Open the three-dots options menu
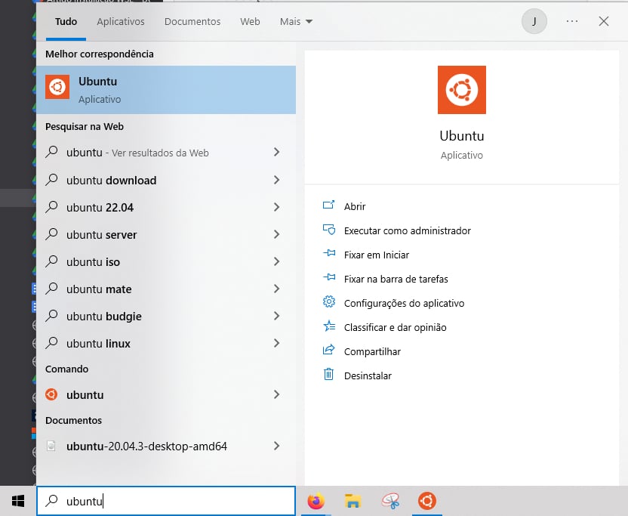The image size is (628, 516). (x=571, y=22)
